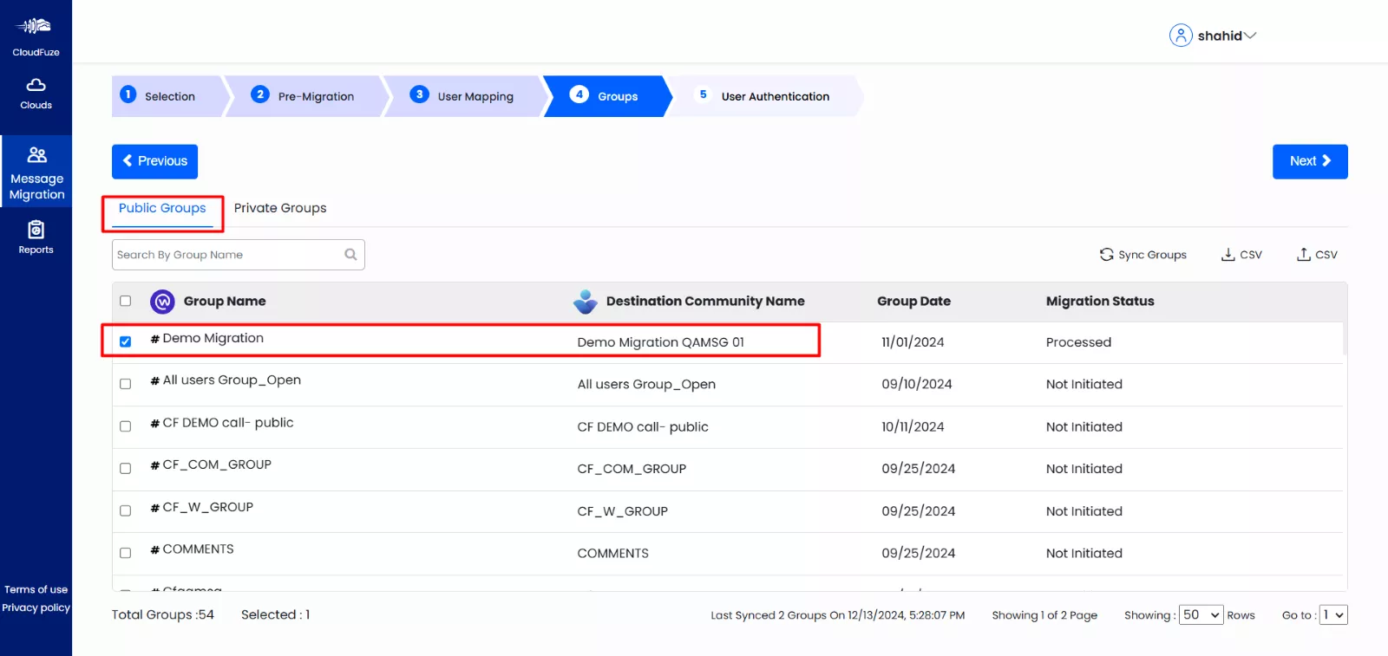This screenshot has height=656, width=1388.
Task: Click the Group Name column header
Action: click(x=225, y=301)
